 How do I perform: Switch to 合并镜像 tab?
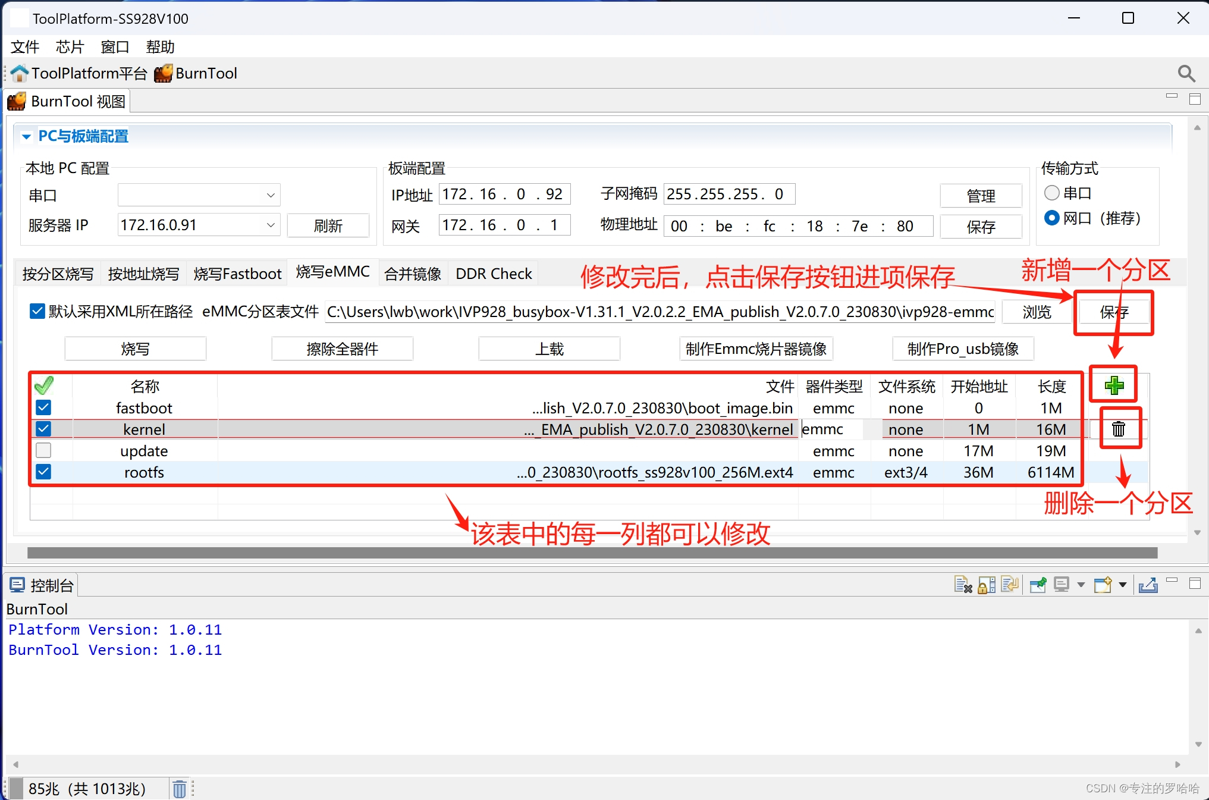tap(413, 274)
